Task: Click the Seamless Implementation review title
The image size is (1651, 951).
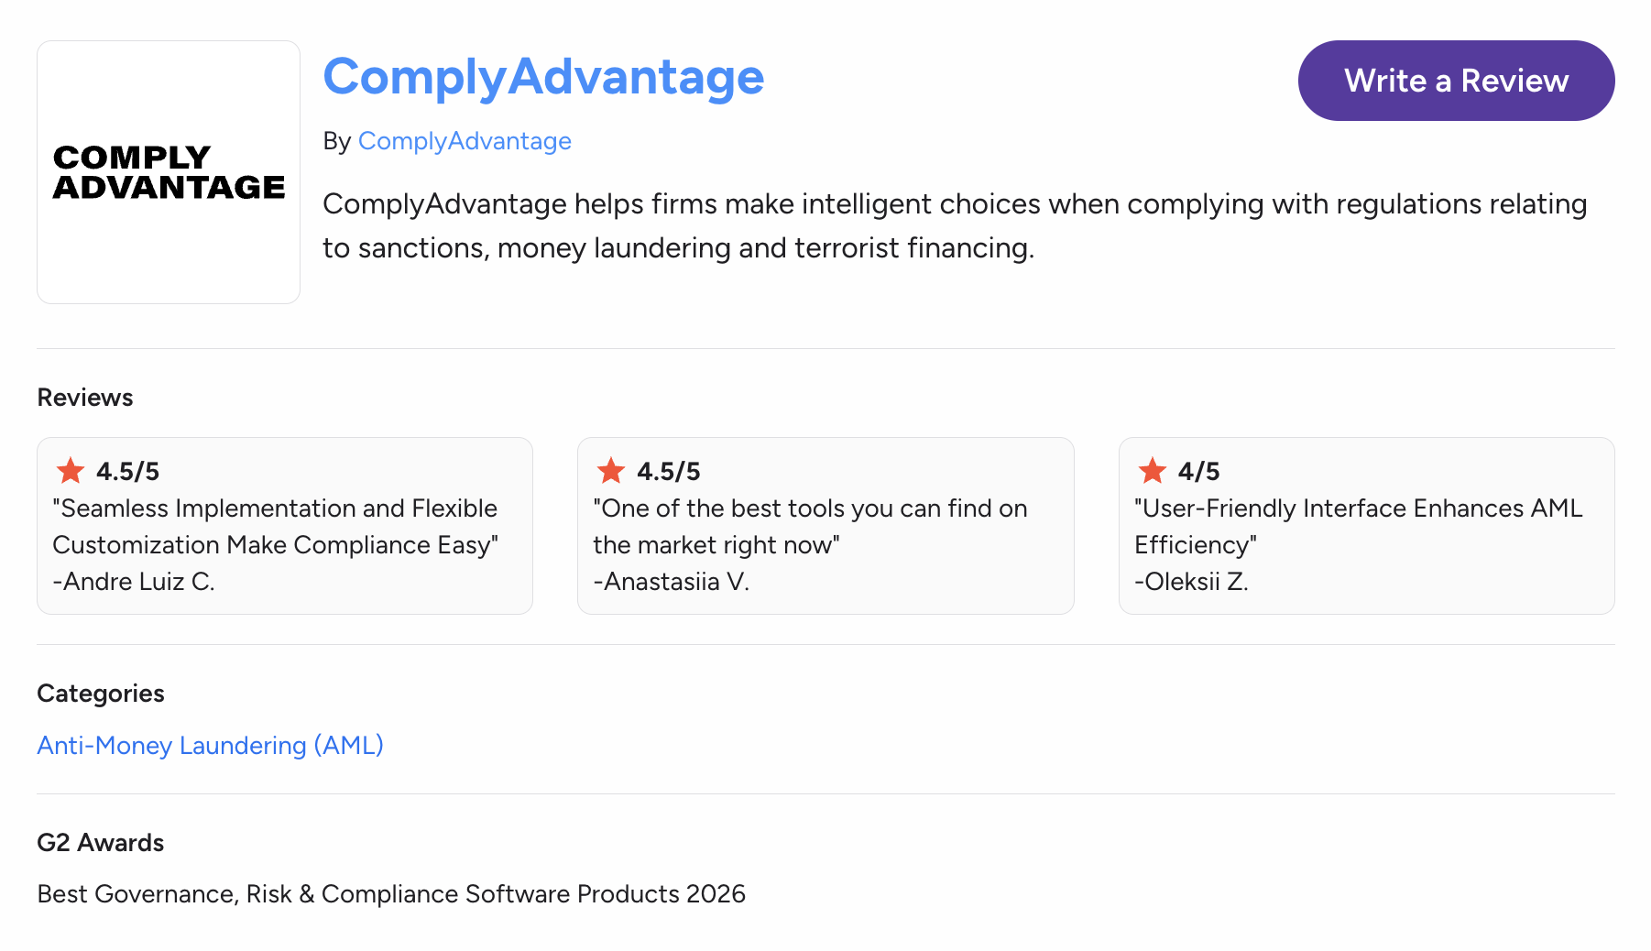Action: click(275, 527)
